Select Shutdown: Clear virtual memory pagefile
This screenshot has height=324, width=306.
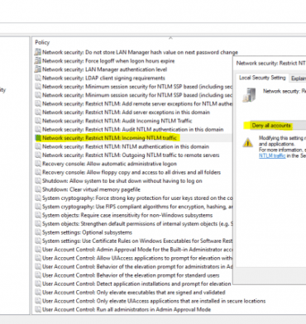click(91, 189)
